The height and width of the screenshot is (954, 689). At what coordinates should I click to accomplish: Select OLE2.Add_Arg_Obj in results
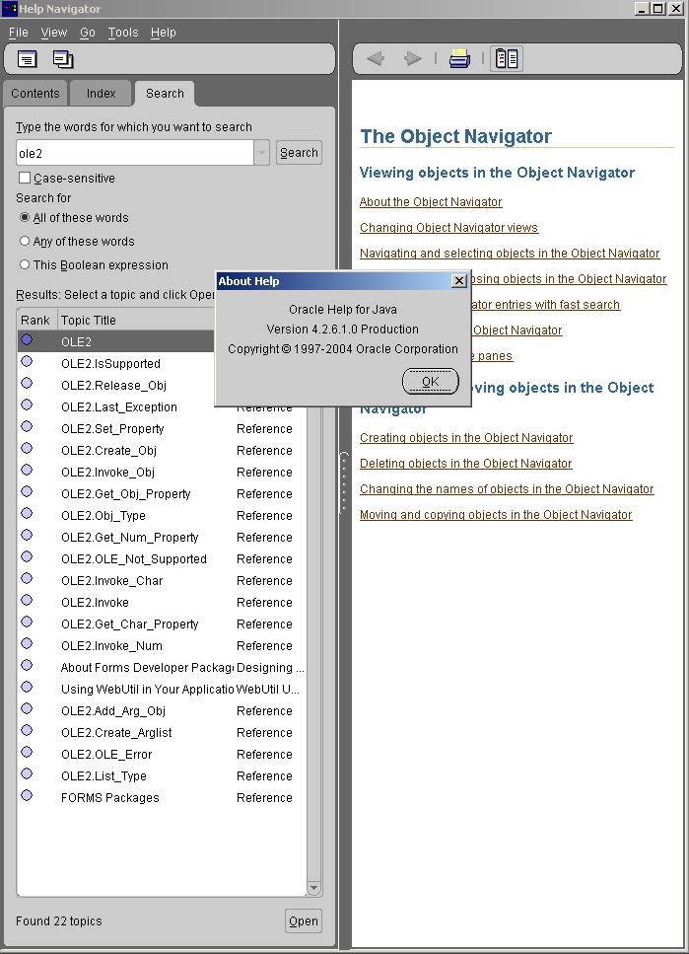click(x=162, y=710)
